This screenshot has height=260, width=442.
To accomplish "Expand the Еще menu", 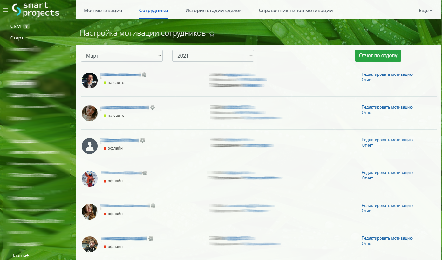I will (x=425, y=11).
